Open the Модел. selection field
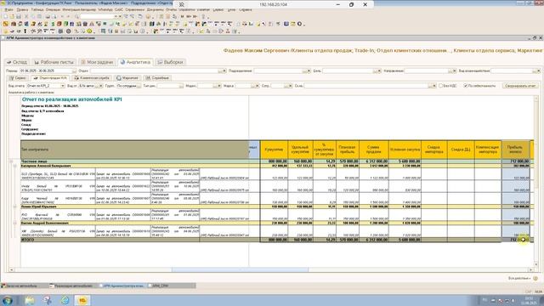Viewport: 544px width, 306px height. tap(209, 86)
